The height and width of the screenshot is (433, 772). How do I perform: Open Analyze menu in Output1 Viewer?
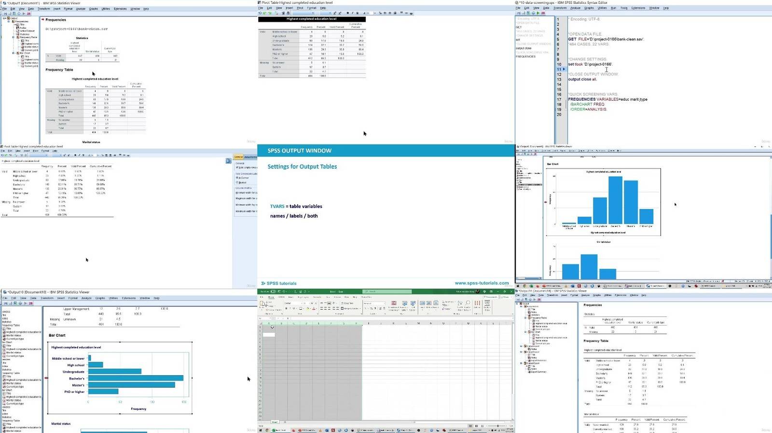tap(81, 9)
